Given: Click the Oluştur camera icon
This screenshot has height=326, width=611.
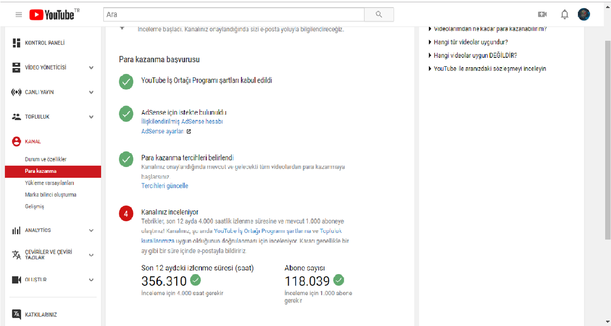Looking at the screenshot, I should click(x=16, y=280).
